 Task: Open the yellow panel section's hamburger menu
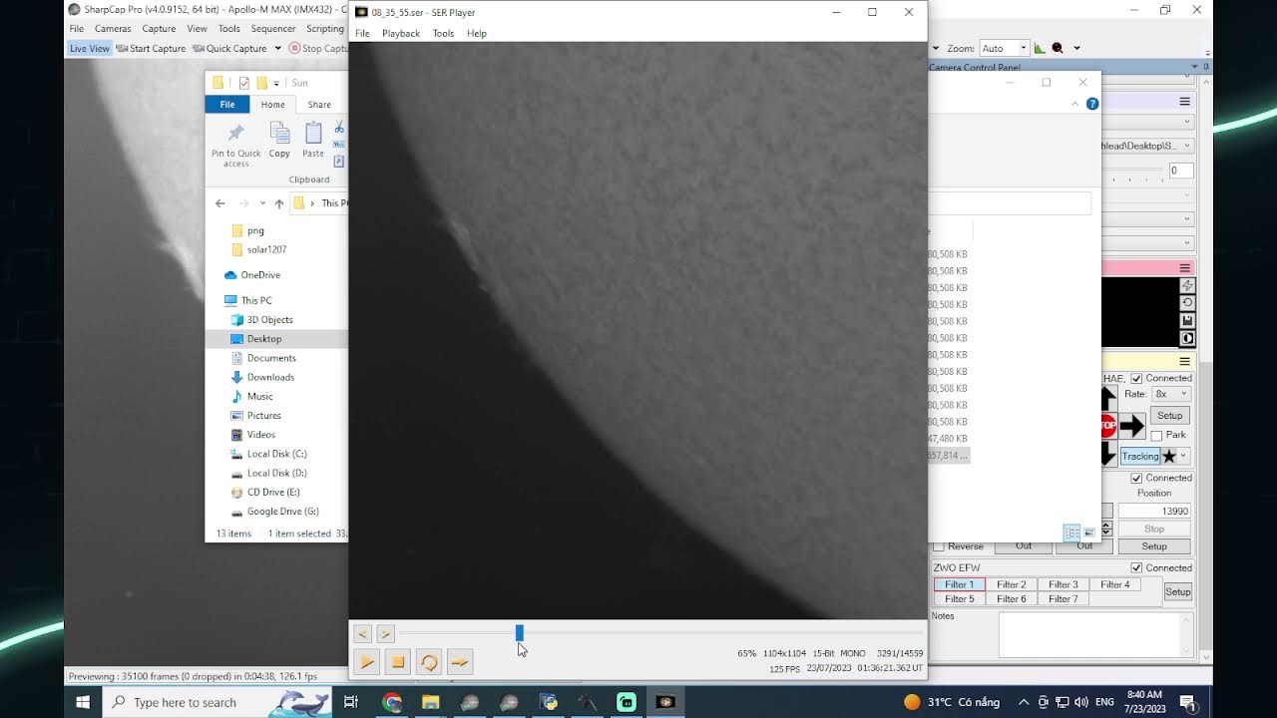(x=1185, y=361)
